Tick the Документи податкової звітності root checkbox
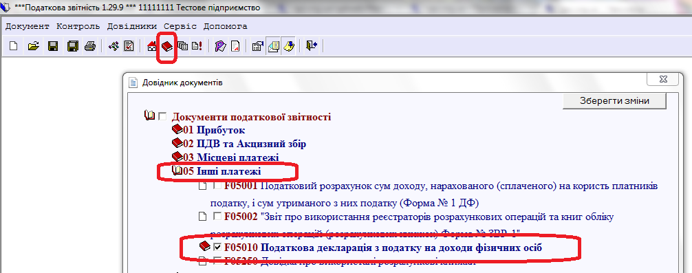 (x=162, y=117)
